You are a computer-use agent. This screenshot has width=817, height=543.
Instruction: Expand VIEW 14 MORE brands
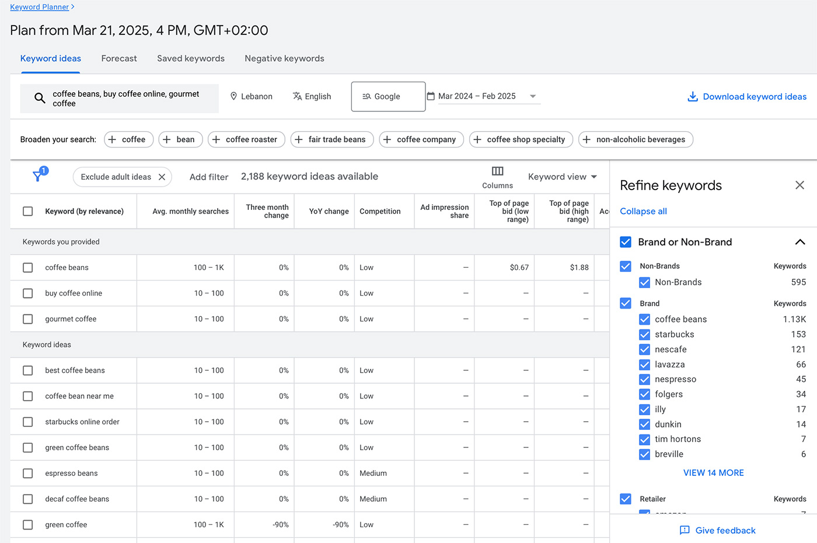click(x=713, y=473)
